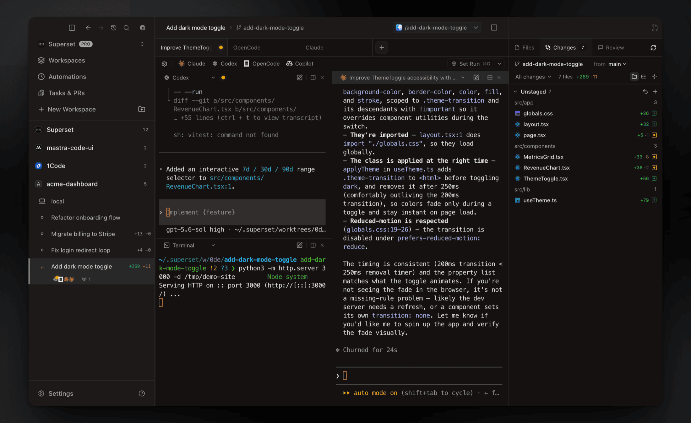Open the All changes filter dropdown

533,77
